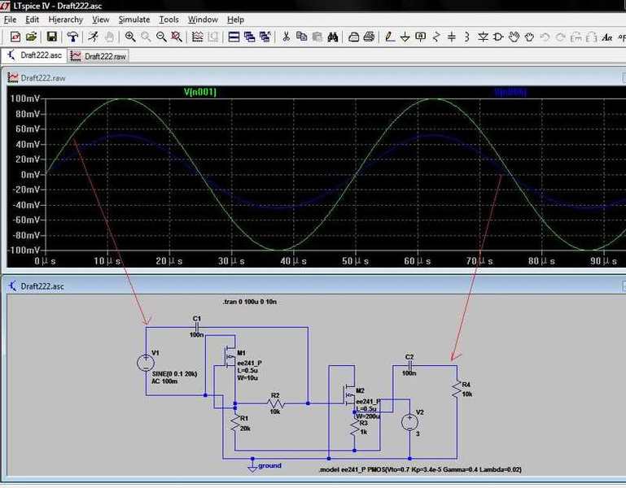626x488 pixels.
Task: Click the greyed Pan magnifier icon
Action: (x=146, y=37)
